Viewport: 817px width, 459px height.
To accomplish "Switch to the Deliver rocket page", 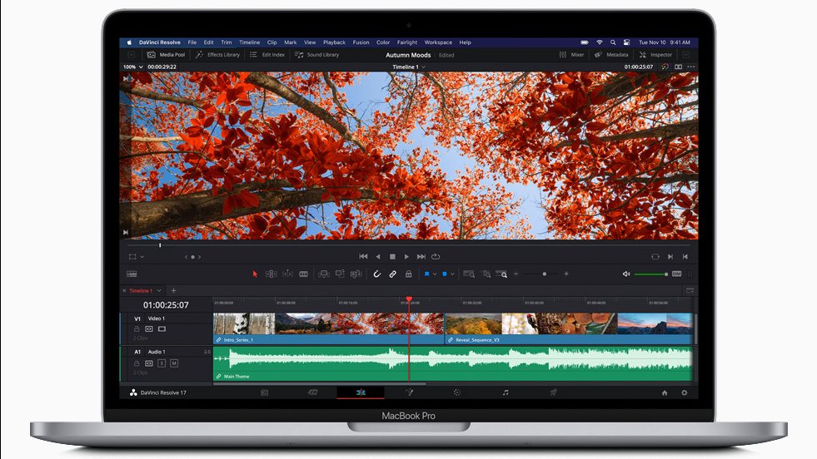I will coord(552,392).
